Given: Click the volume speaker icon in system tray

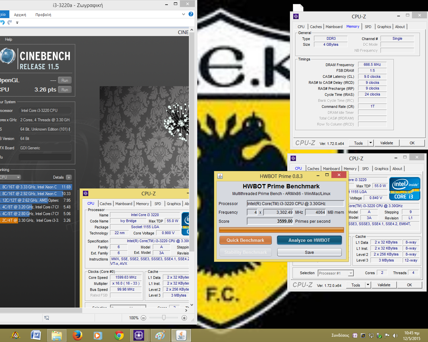Looking at the screenshot, I should point(395,336).
